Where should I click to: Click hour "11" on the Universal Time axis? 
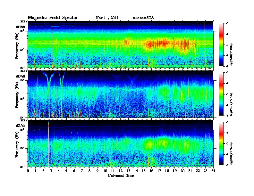click(x=113, y=171)
